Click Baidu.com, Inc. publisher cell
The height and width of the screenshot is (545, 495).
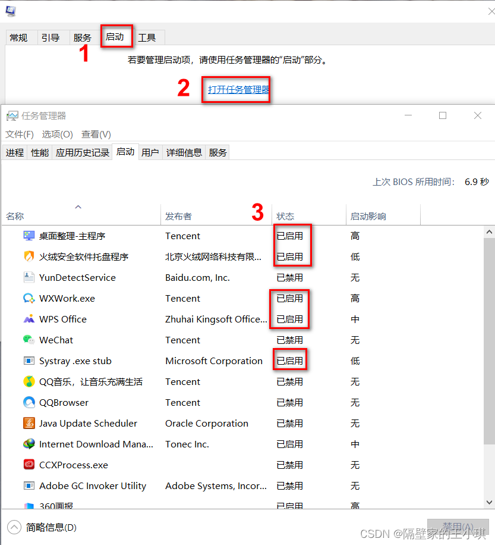[x=197, y=278]
